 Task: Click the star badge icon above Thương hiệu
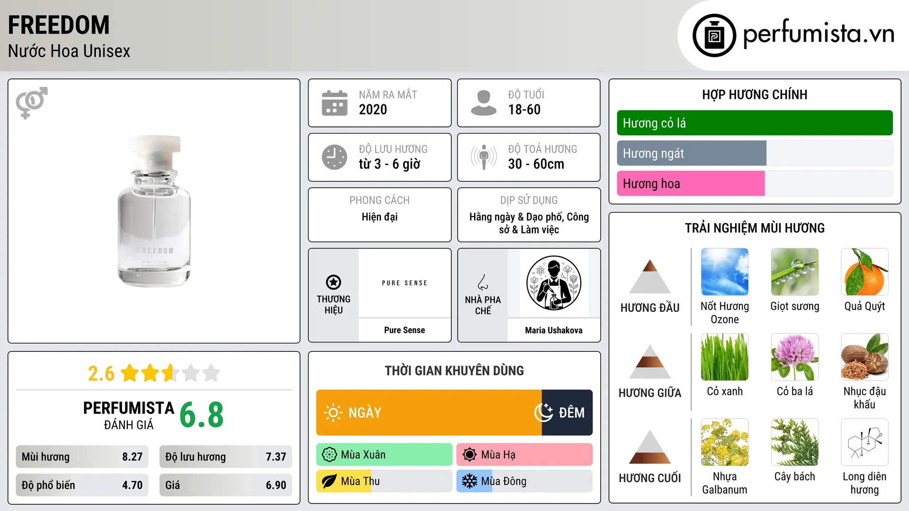click(x=333, y=282)
